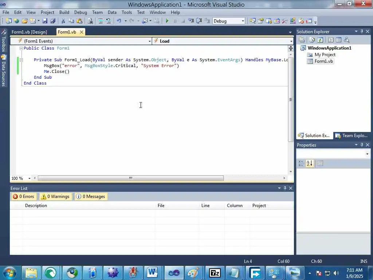Viewport: 373px width, 280px height.
Task: Toggle the 0 Errors filter
Action: click(x=24, y=197)
